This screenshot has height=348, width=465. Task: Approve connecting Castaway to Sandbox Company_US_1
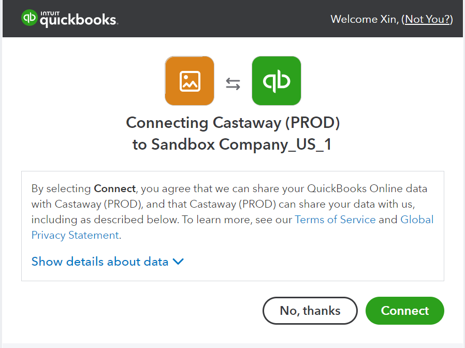[404, 311]
